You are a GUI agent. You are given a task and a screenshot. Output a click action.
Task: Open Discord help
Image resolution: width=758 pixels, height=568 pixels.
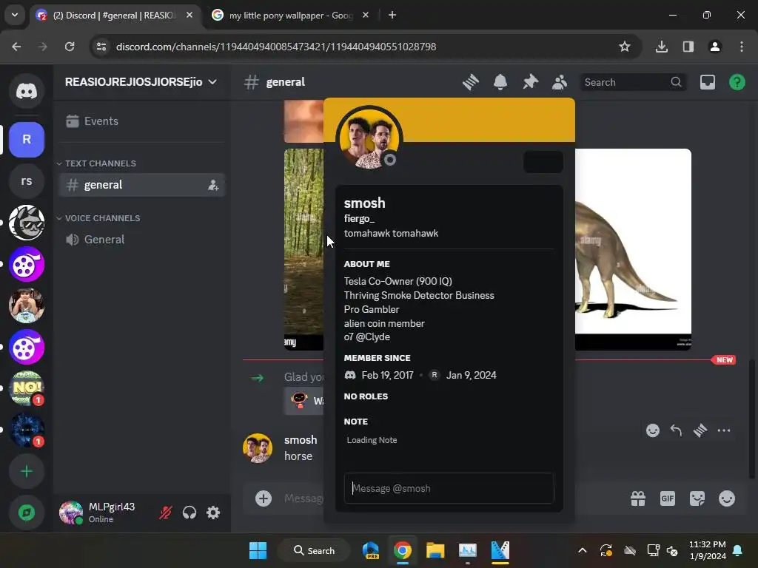coord(737,82)
